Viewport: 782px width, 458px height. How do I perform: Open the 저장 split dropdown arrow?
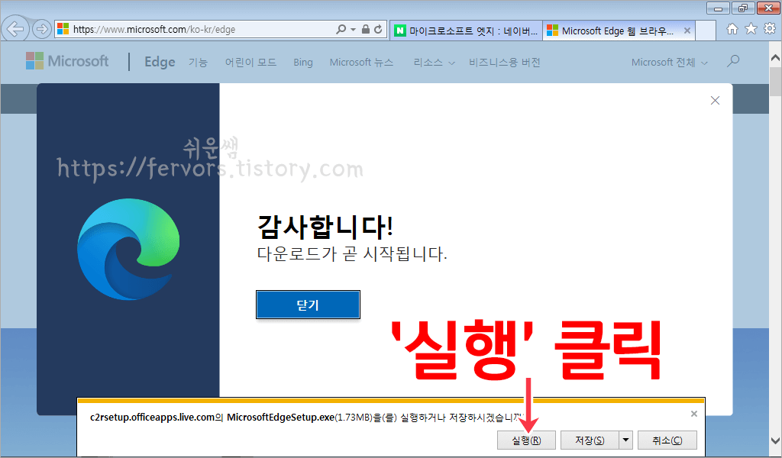(626, 440)
